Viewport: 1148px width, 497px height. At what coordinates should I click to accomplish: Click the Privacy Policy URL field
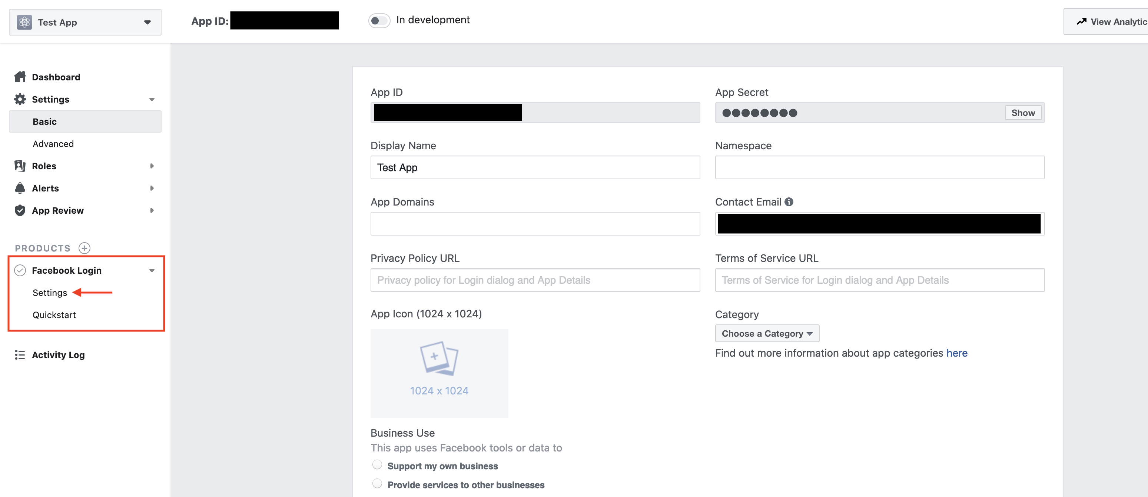point(535,280)
